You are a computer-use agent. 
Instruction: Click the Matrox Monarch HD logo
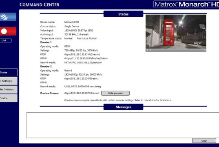186,4
